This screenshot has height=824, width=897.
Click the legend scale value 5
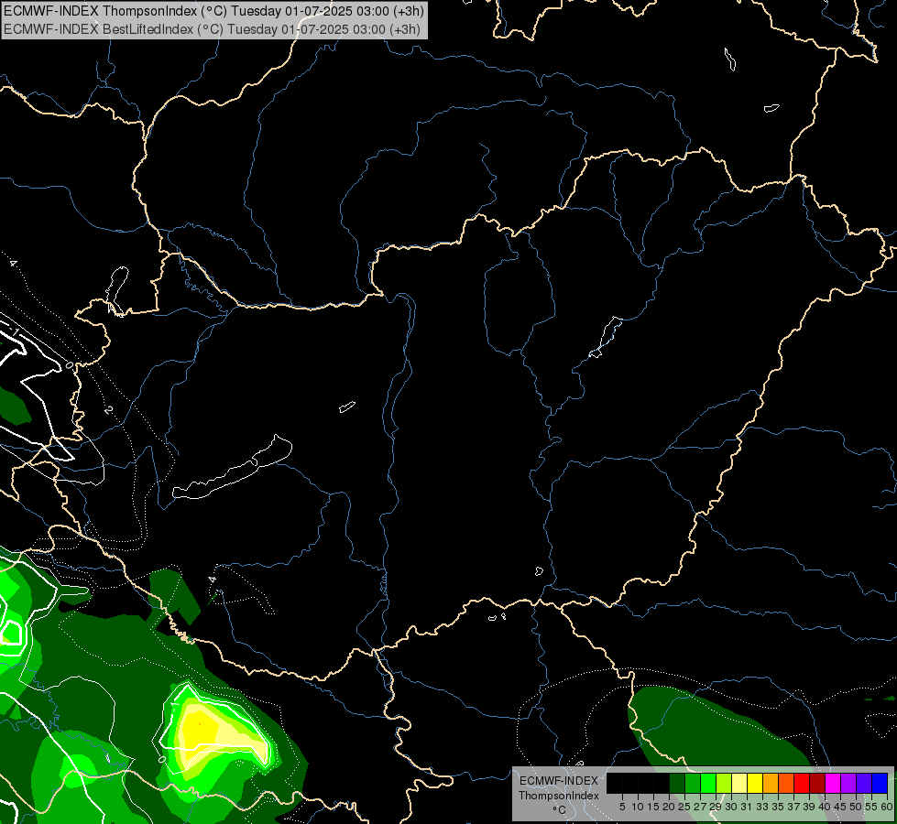pyautogui.click(x=622, y=807)
